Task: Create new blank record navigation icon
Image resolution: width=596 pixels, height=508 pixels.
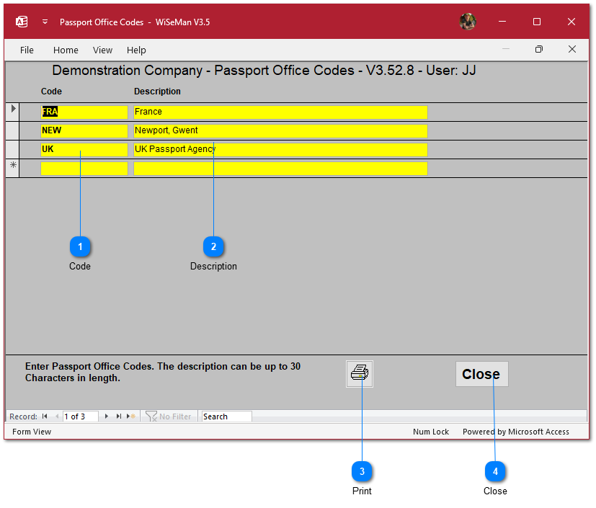Action: (131, 416)
